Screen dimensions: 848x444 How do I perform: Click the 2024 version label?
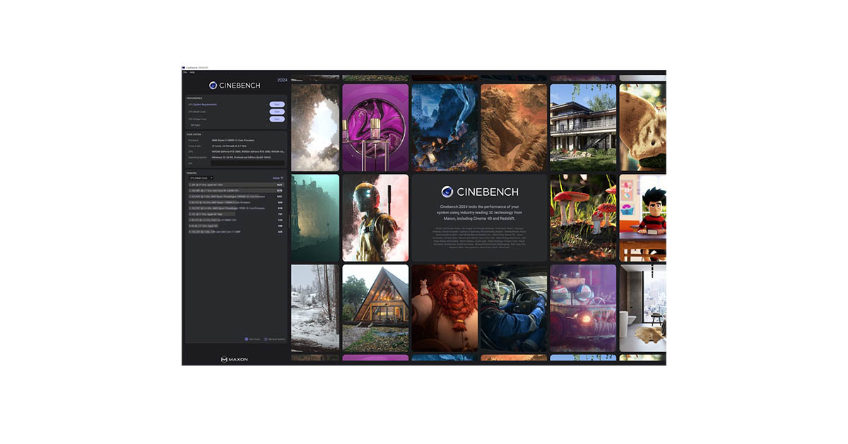click(x=282, y=80)
